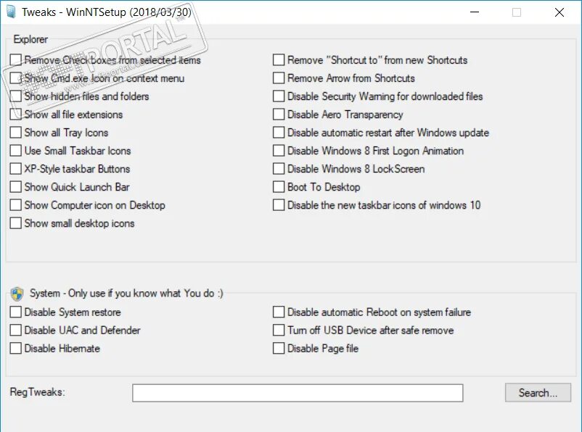Toggle Show small desktop icons
Viewport: 582px width, 432px height.
coord(15,223)
